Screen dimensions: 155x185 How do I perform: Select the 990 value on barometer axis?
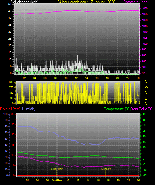[x=144, y=55]
